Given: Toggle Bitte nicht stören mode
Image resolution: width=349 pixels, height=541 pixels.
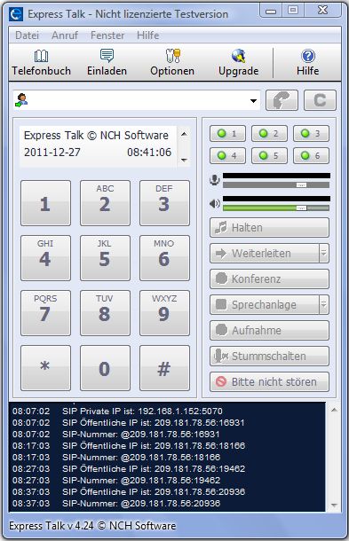Looking at the screenshot, I should (269, 382).
